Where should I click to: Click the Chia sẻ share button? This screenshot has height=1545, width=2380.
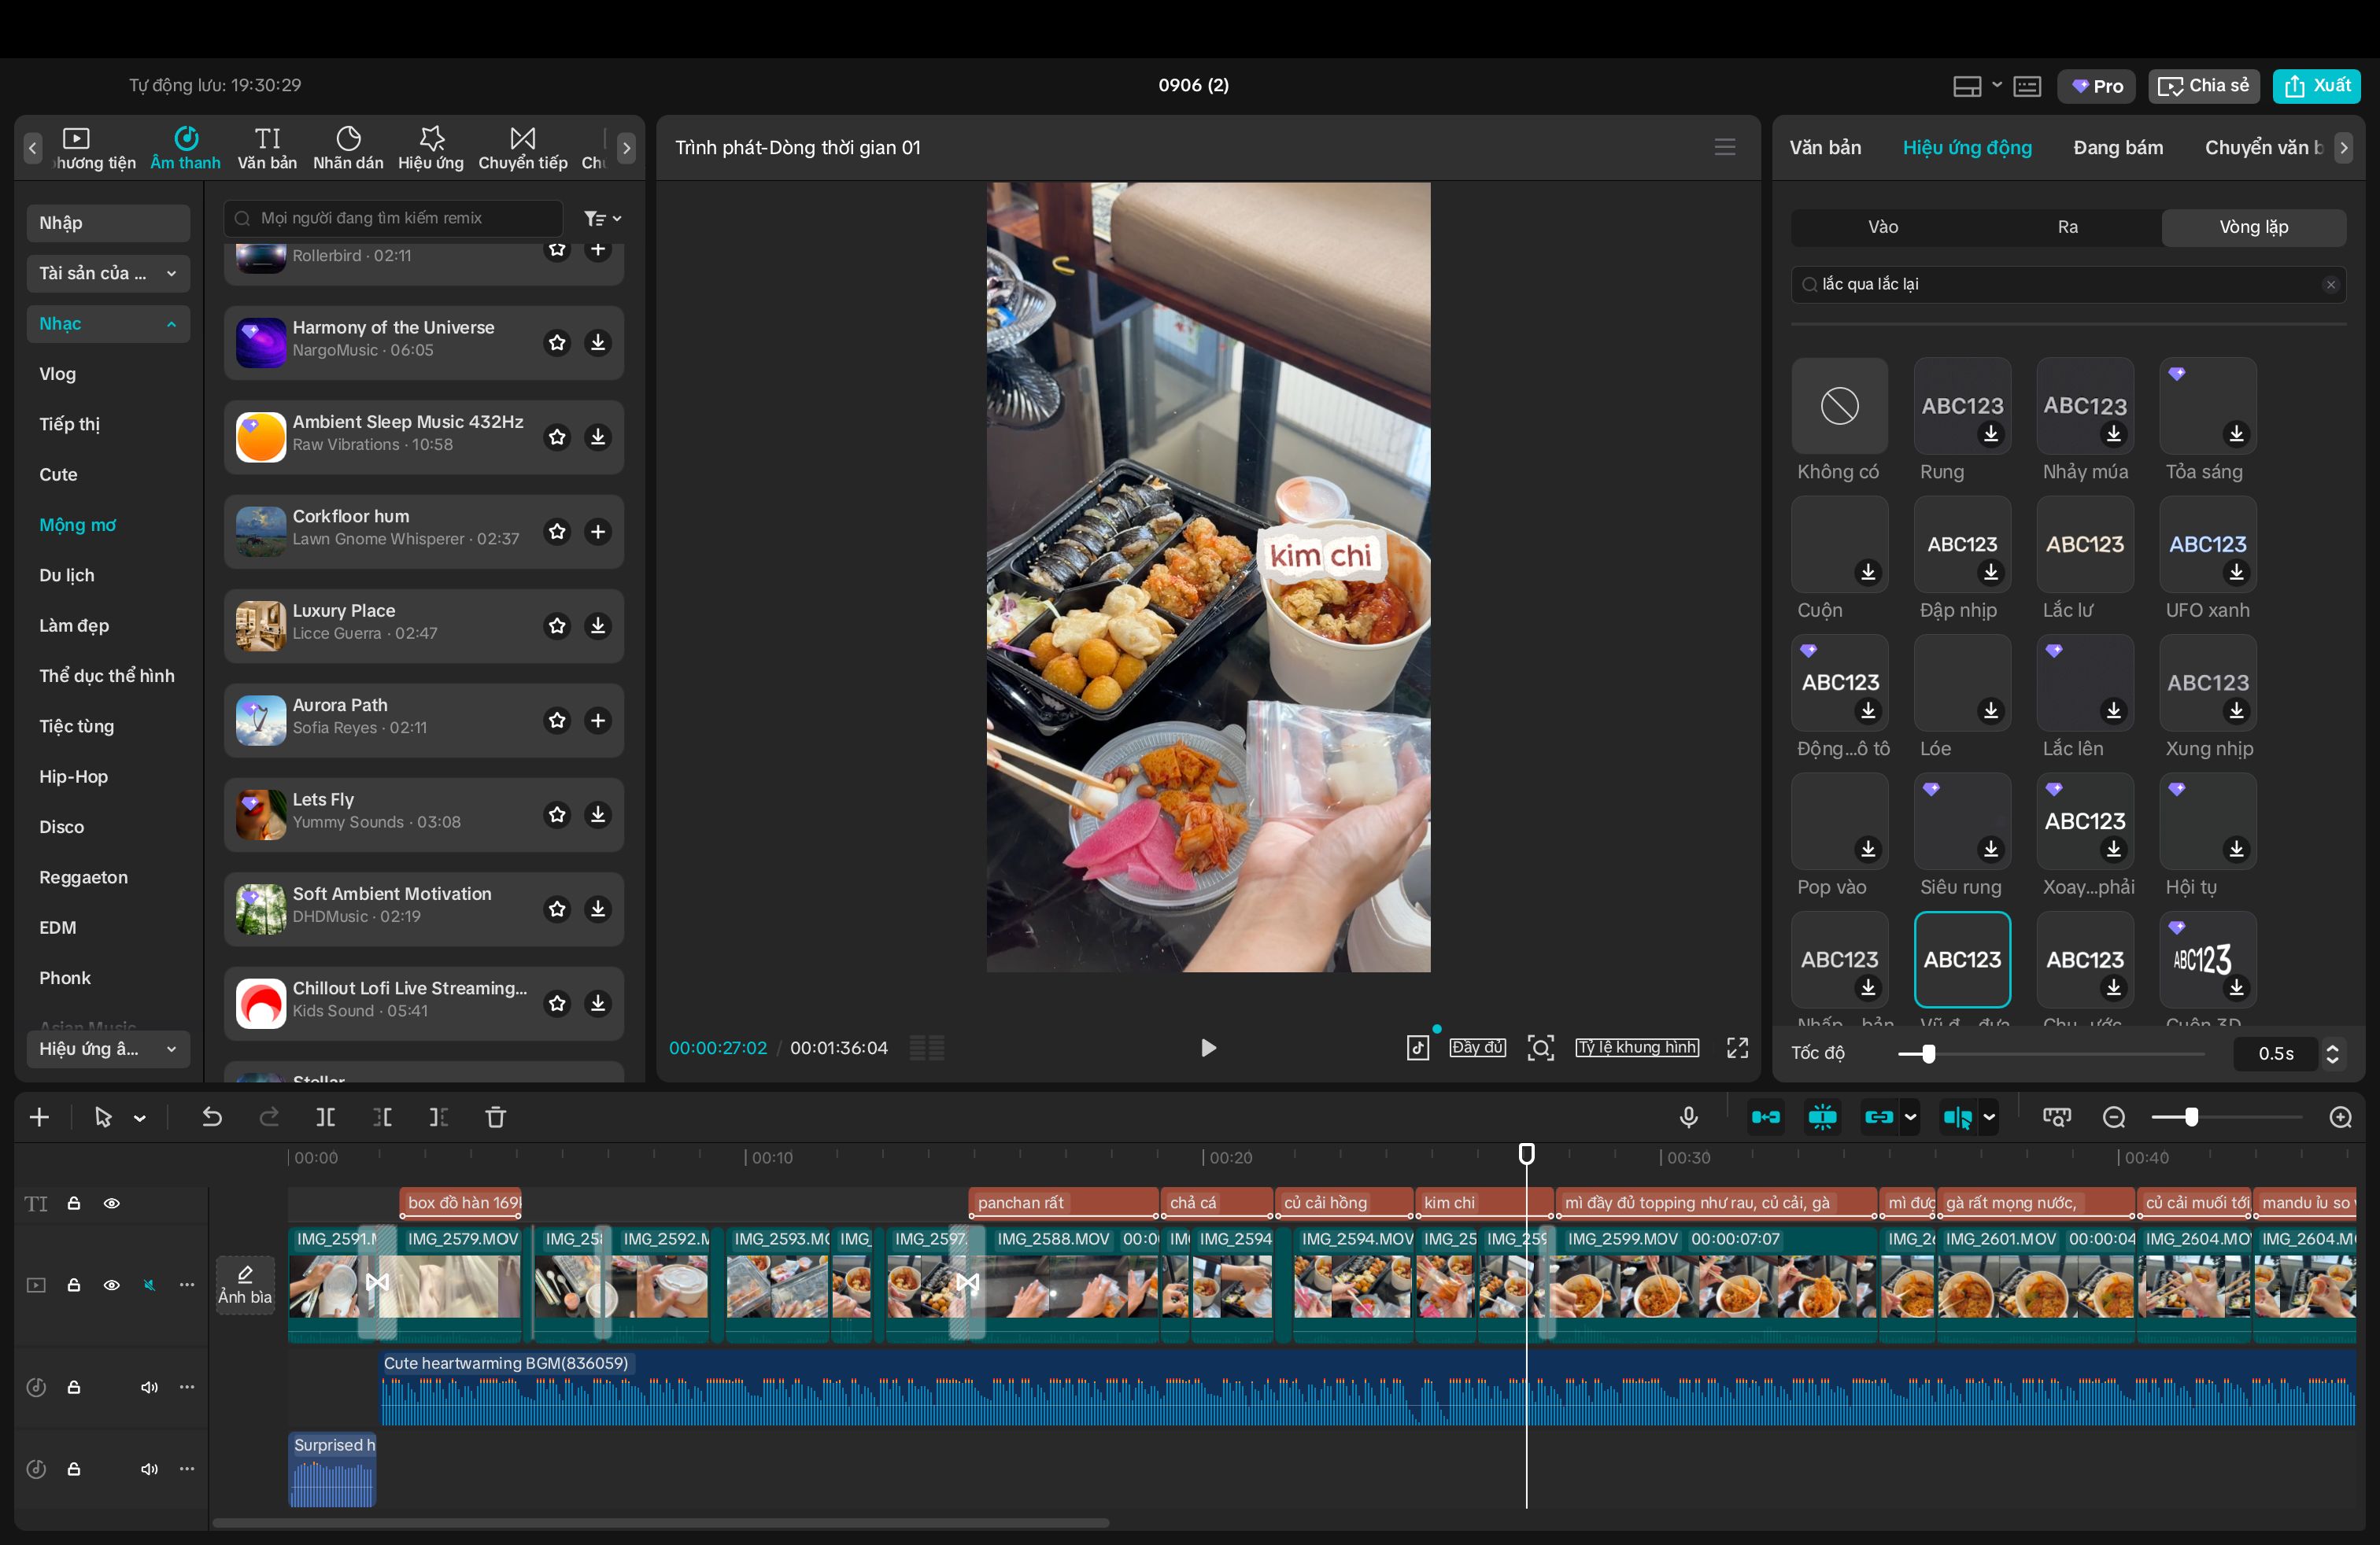pyautogui.click(x=2204, y=86)
